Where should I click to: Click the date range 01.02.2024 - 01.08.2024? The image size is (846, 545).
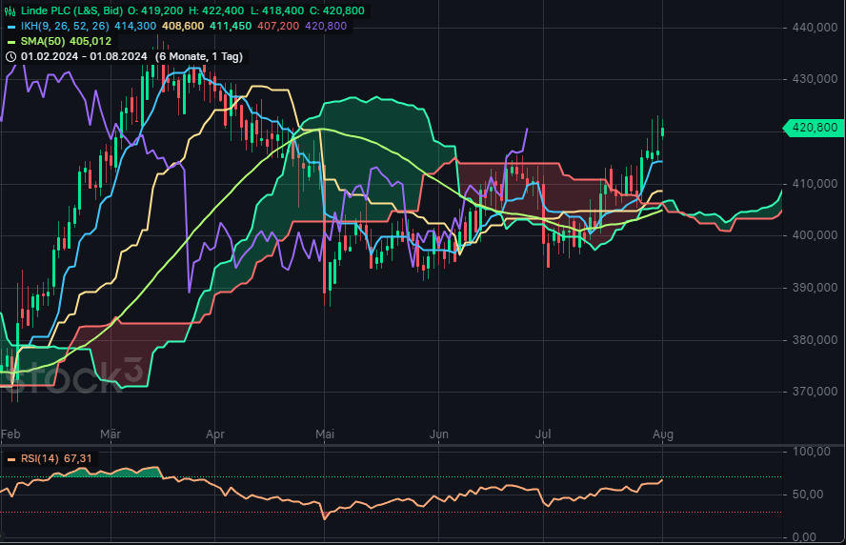(x=84, y=56)
